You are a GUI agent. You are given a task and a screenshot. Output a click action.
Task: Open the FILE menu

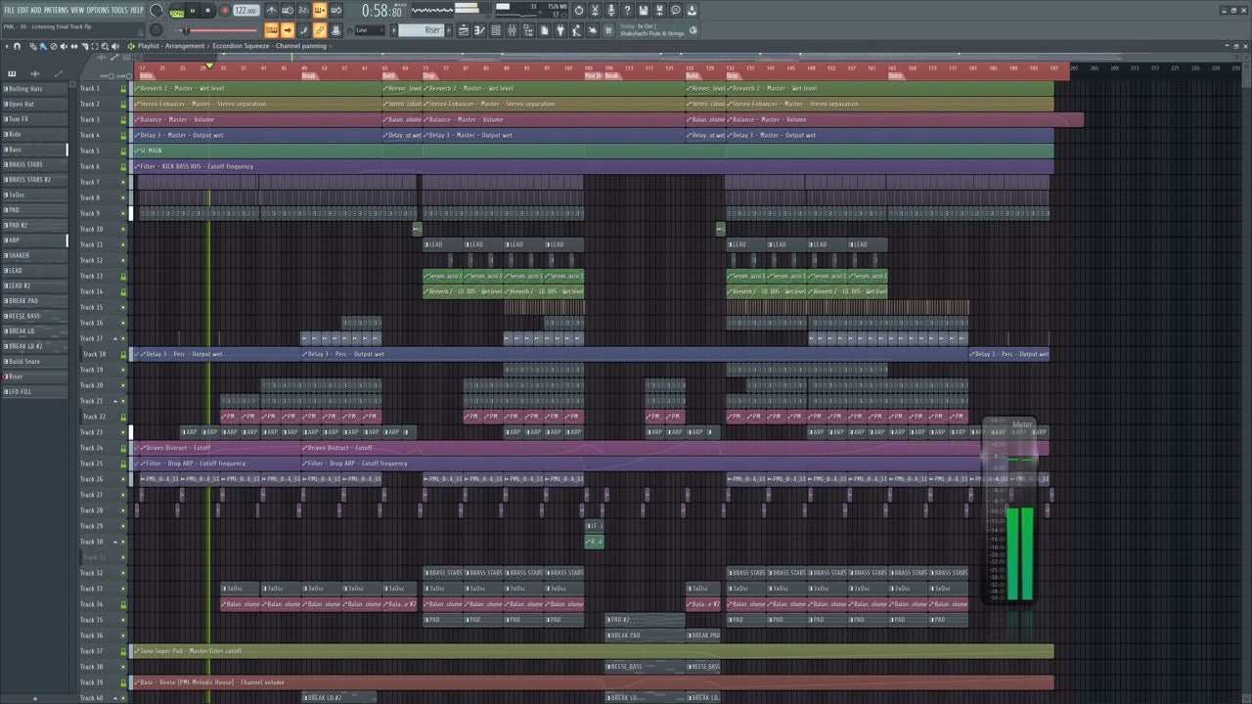10,10
